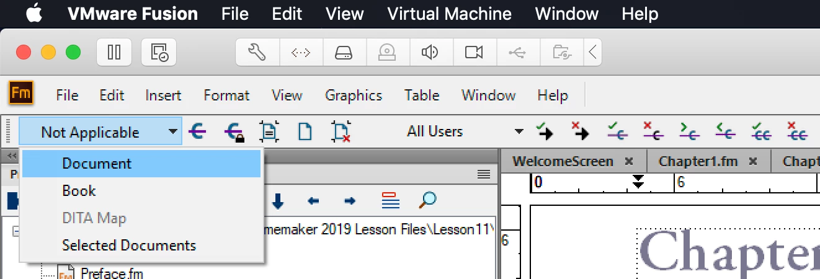Viewport: 820px width, 279px height.
Task: Click the network adapter arrows icon
Action: pos(301,52)
